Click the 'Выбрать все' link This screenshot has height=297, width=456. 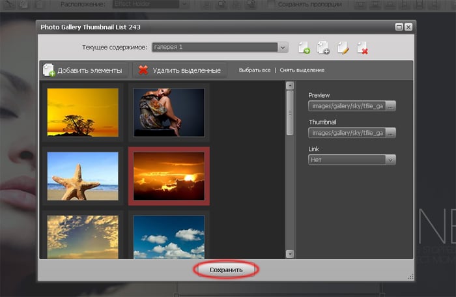(x=255, y=70)
